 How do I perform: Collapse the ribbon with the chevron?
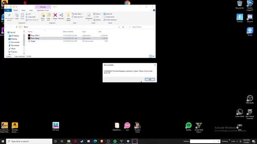click(151, 10)
